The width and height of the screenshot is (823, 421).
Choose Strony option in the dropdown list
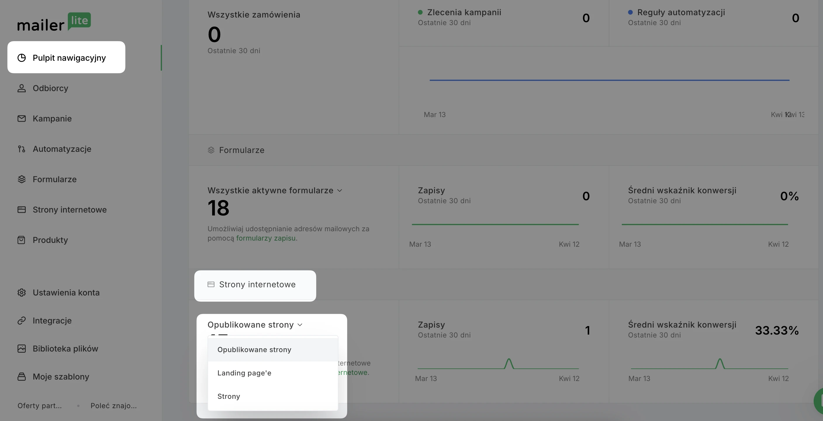pos(229,396)
